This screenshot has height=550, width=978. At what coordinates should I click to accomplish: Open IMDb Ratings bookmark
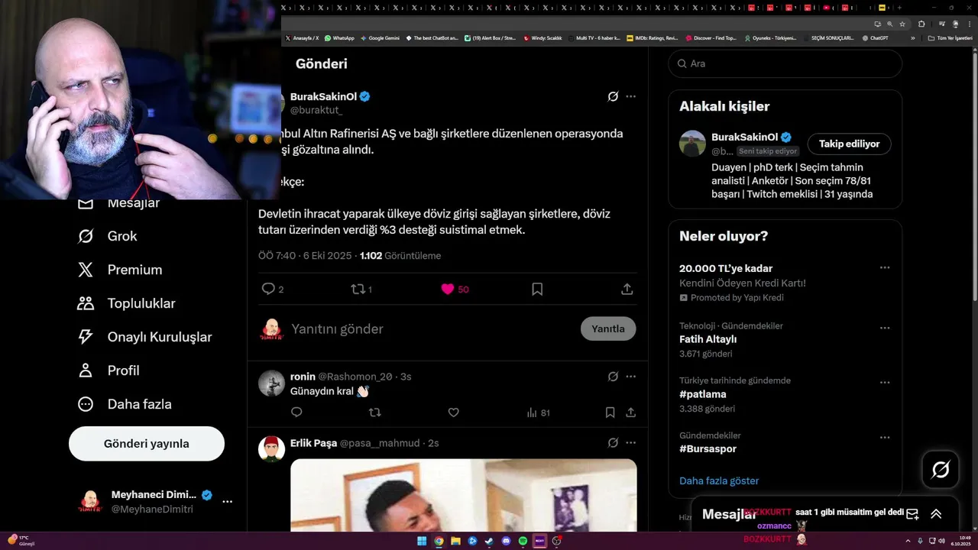[652, 37]
